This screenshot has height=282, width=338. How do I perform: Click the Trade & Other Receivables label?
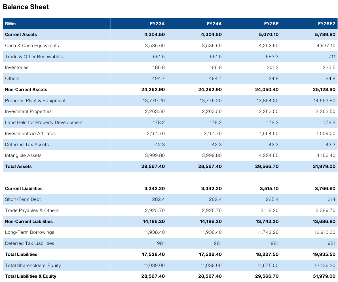pyautogui.click(x=34, y=57)
